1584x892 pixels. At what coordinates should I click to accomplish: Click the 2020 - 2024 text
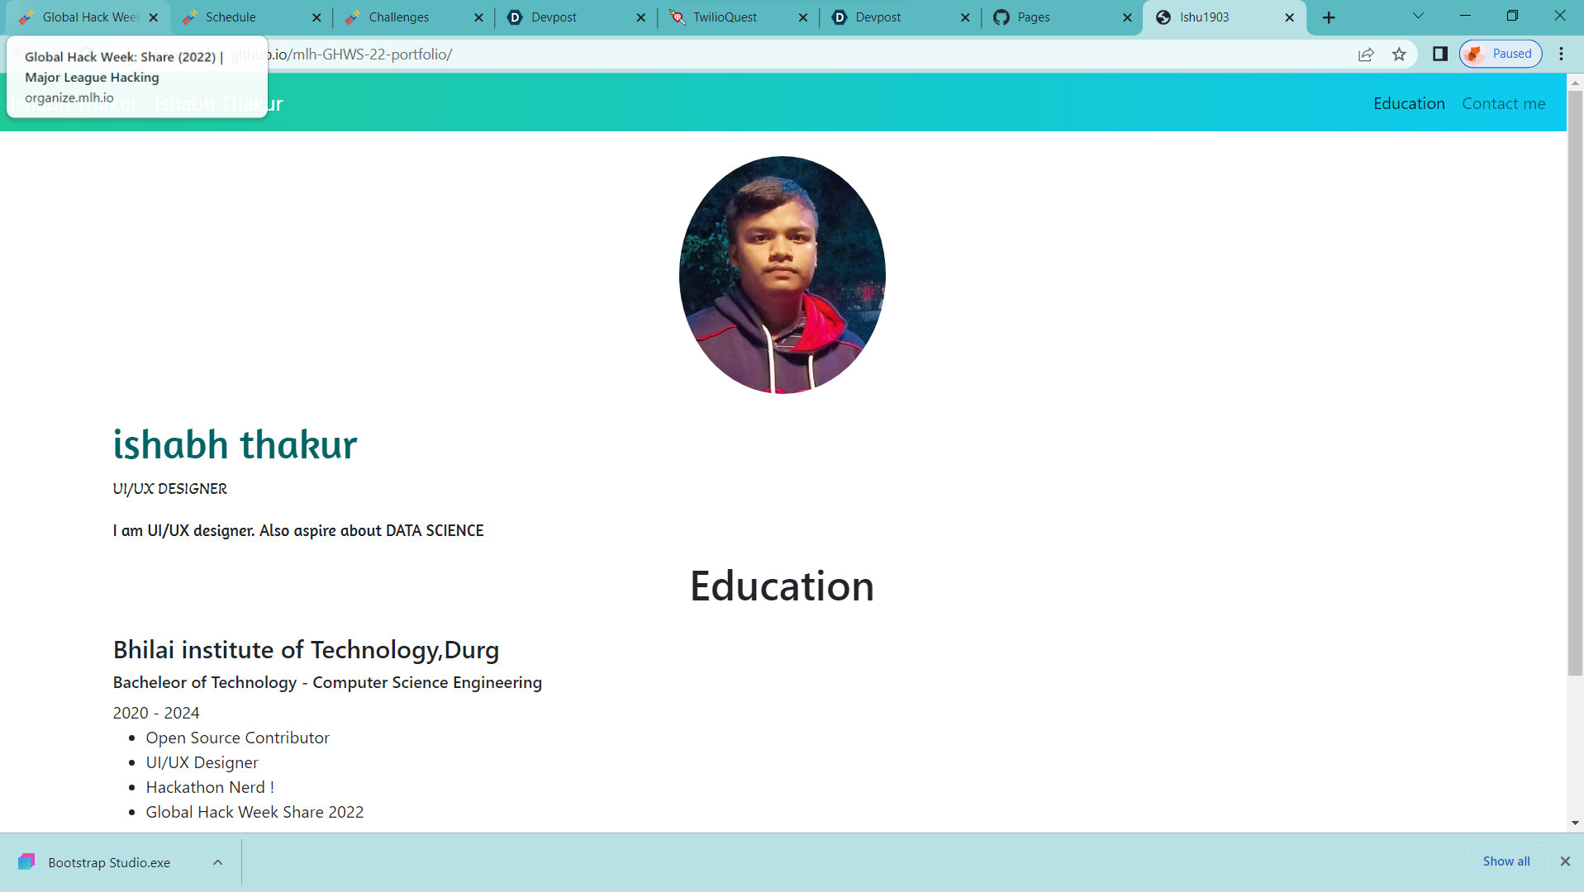pyautogui.click(x=156, y=713)
